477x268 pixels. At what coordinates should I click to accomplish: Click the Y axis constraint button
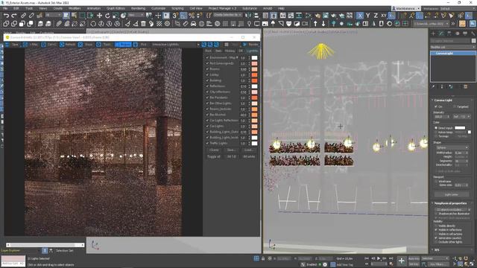tap(367, 15)
